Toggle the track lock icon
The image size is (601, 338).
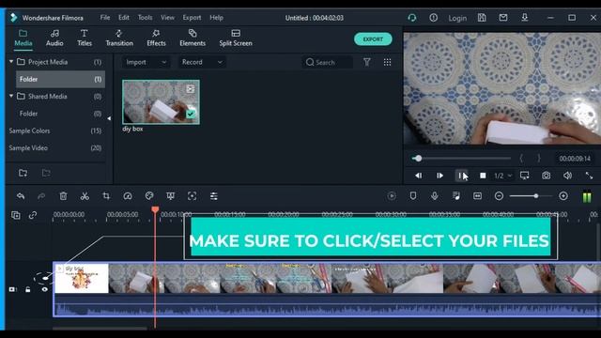[x=28, y=289]
